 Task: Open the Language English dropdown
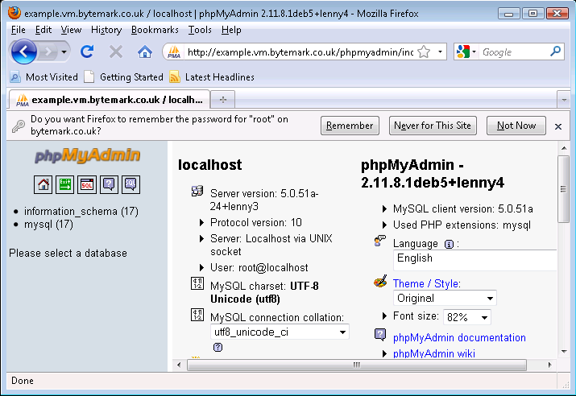coord(475,260)
